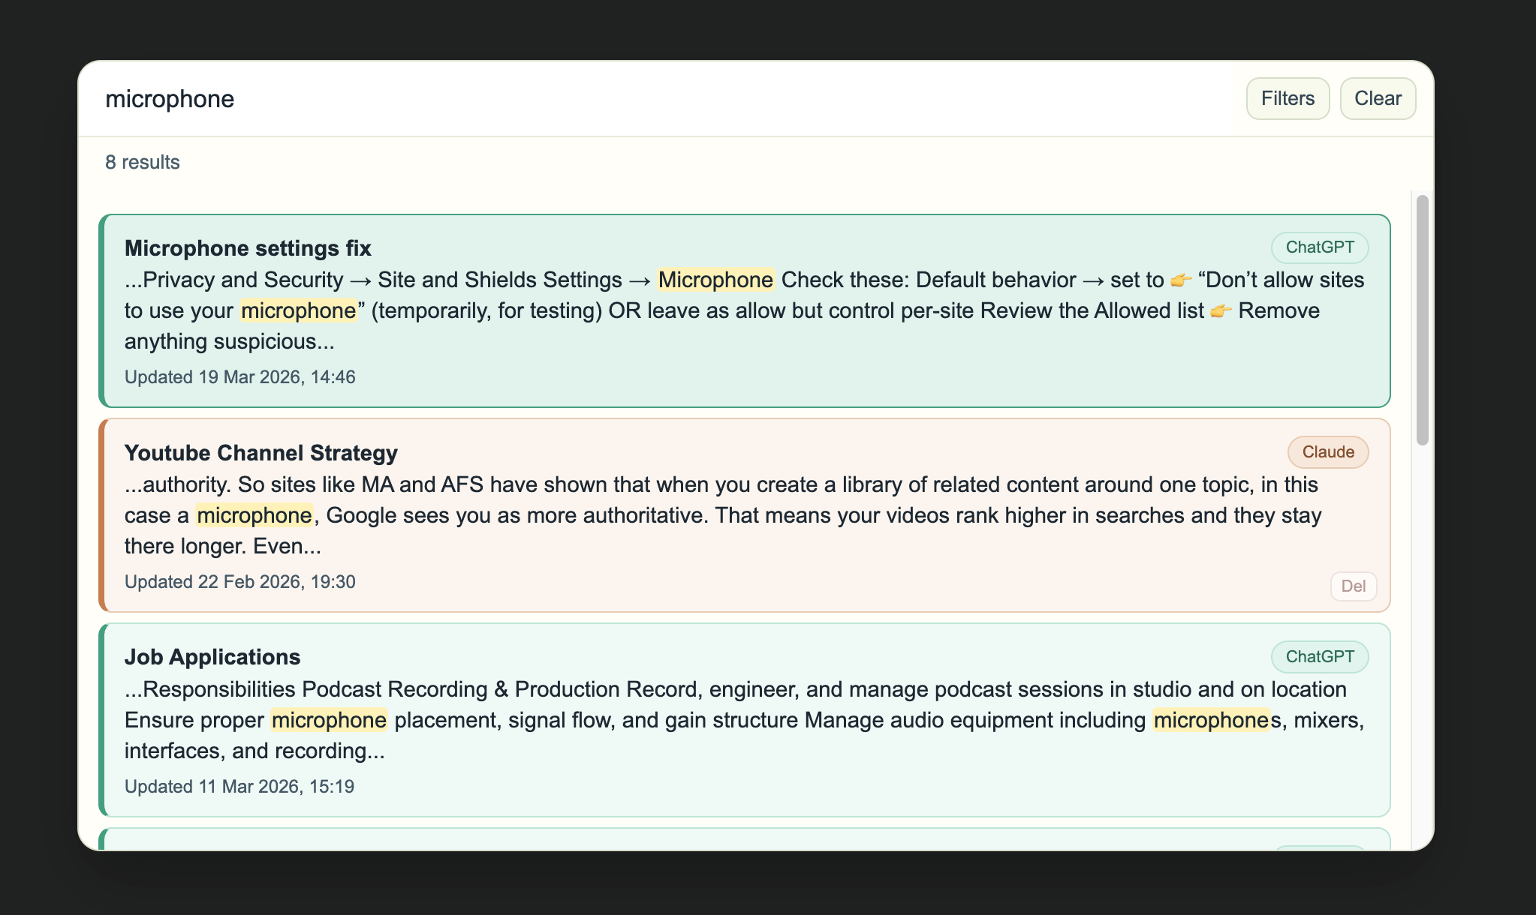Click the Updated 11 Mar 2026 timestamp

239,787
